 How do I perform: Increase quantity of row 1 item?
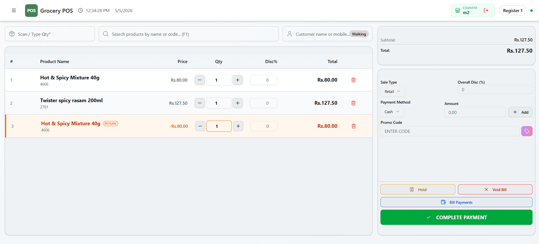[x=238, y=80]
